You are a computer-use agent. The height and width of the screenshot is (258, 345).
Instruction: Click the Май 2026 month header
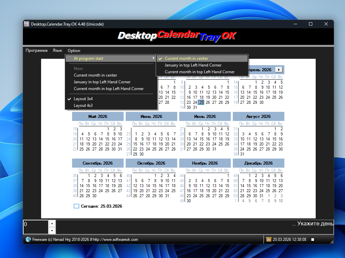coord(98,117)
